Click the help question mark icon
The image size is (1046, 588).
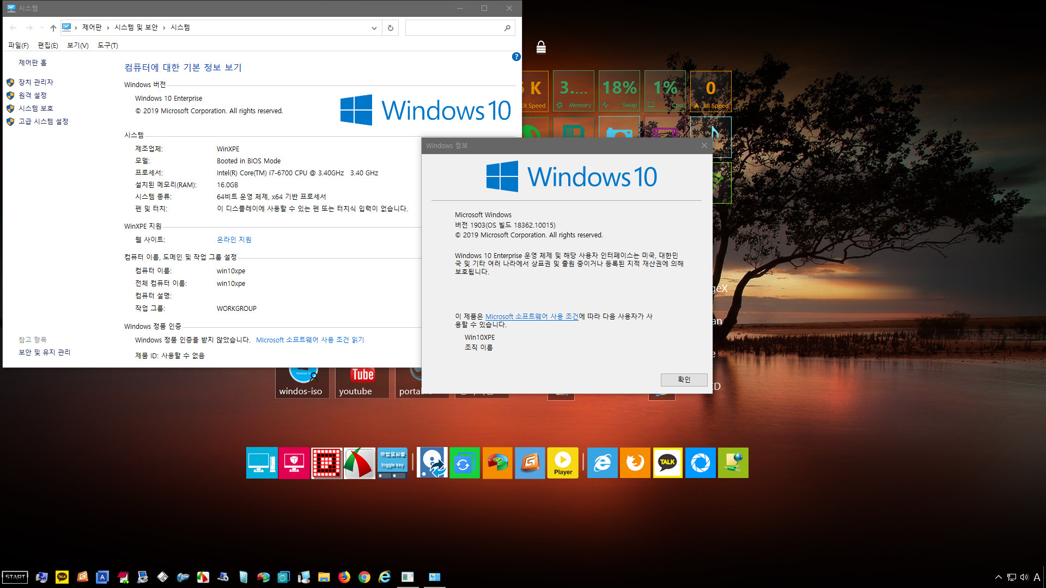516,57
